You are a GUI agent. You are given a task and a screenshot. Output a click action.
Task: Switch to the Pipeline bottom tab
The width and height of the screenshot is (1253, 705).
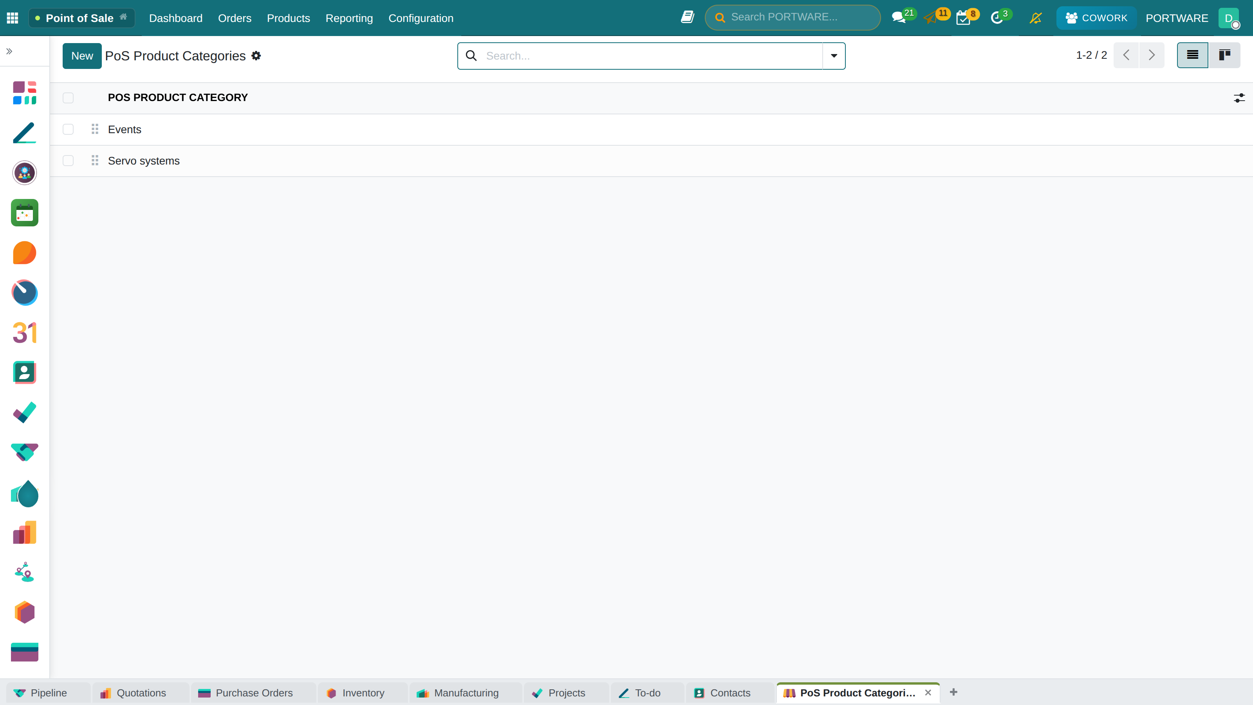click(49, 693)
